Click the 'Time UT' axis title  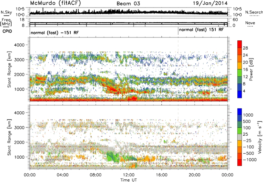[129, 180]
